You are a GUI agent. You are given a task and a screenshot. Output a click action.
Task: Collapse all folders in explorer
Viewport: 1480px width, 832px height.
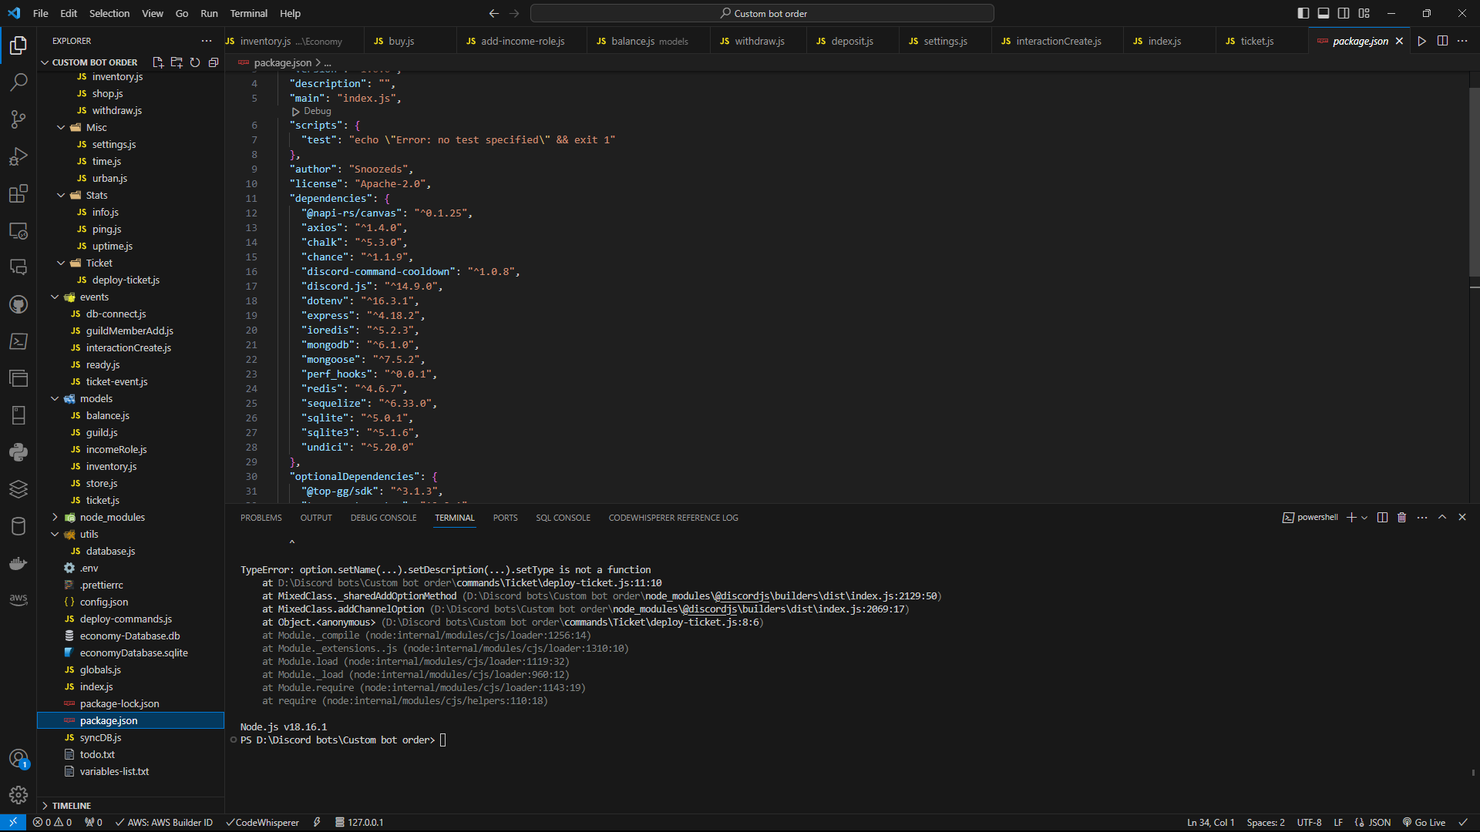214,62
